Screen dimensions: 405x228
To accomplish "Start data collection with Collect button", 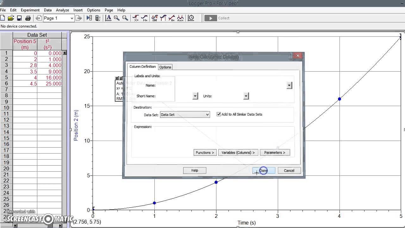I will coord(218,18).
